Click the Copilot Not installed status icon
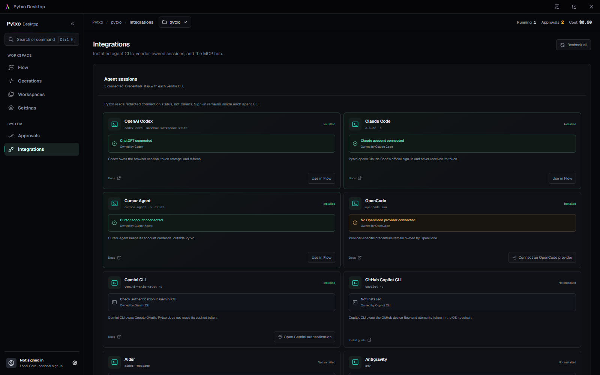The width and height of the screenshot is (600, 375). [x=355, y=302]
